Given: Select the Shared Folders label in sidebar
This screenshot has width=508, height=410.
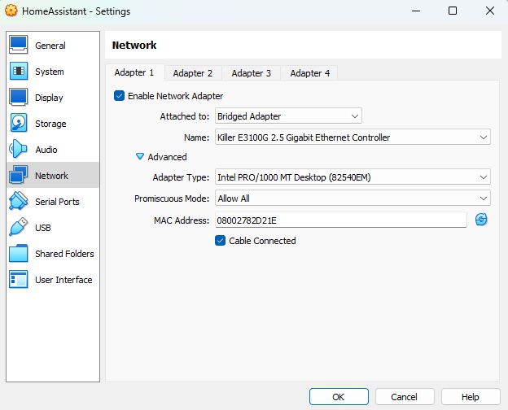Looking at the screenshot, I should coord(64,254).
